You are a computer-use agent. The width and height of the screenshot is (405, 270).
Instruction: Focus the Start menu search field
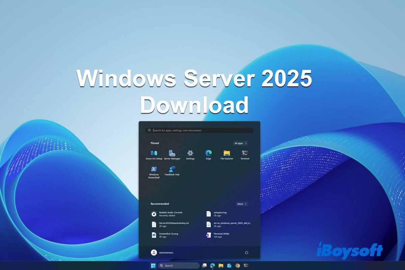[x=199, y=130]
